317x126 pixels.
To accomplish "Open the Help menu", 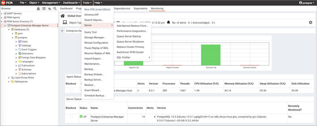I will point(98,3).
